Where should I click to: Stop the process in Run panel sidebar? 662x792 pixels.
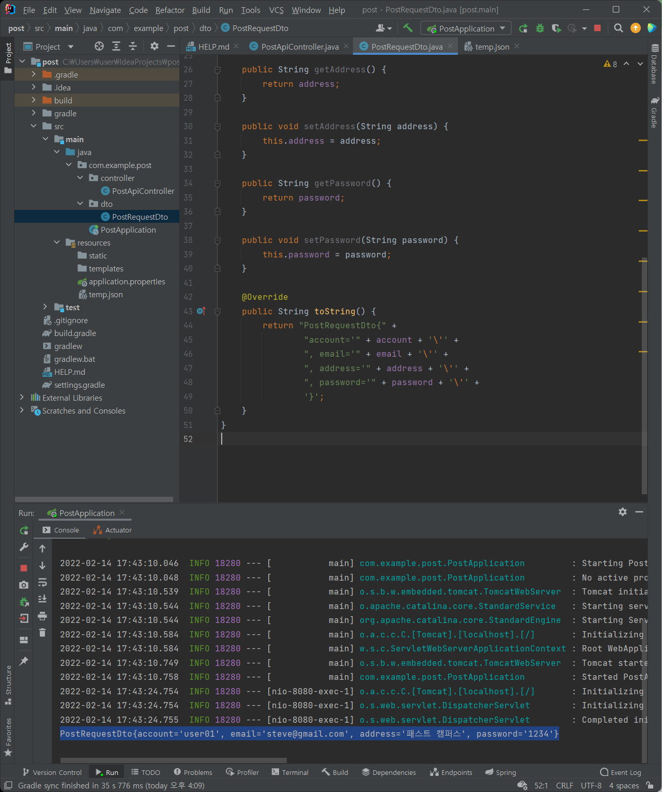click(24, 568)
